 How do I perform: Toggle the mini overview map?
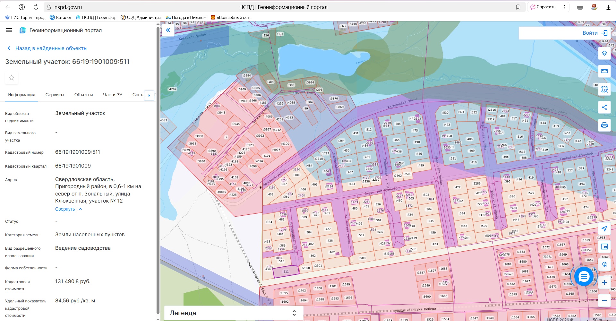604,247
